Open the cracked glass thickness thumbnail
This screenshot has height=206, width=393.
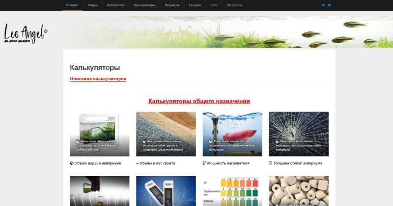[299, 134]
